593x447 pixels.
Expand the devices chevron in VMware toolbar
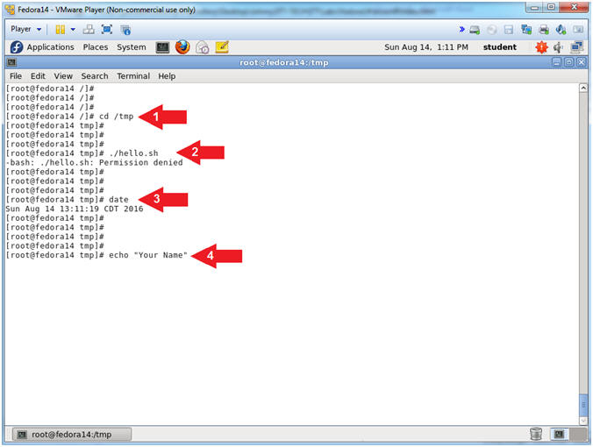pyautogui.click(x=461, y=30)
